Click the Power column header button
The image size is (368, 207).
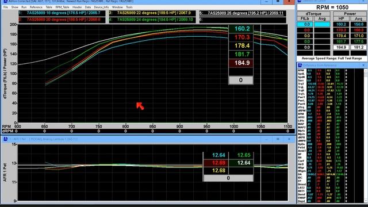(350, 14)
